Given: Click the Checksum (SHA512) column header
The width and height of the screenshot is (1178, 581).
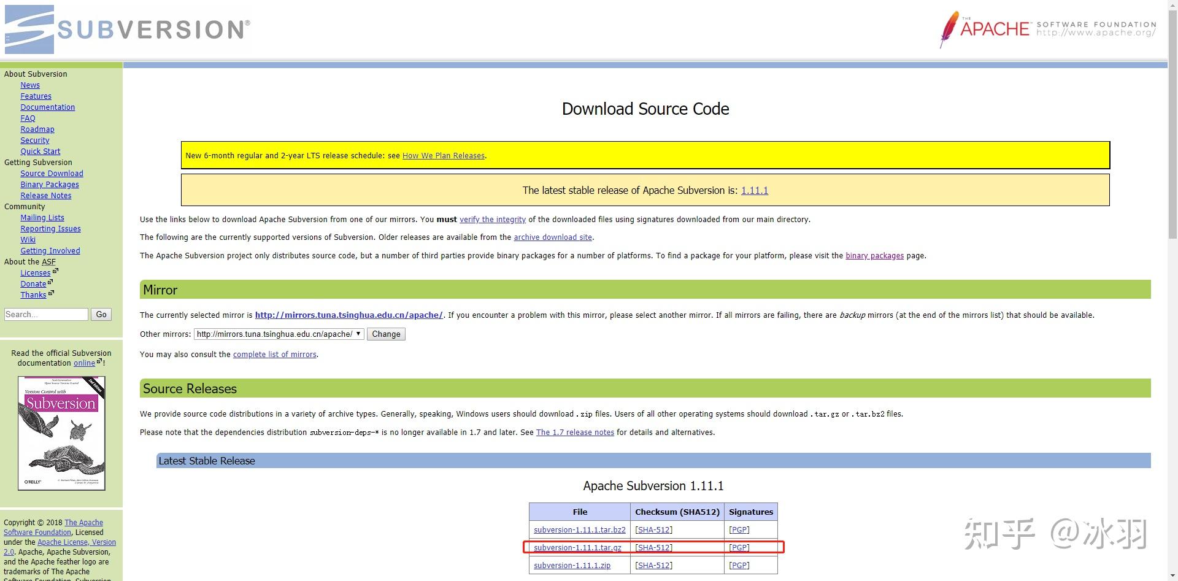Looking at the screenshot, I should pyautogui.click(x=677, y=512).
